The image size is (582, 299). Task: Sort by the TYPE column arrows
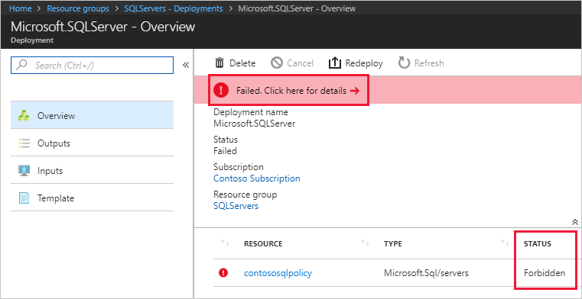(x=366, y=243)
